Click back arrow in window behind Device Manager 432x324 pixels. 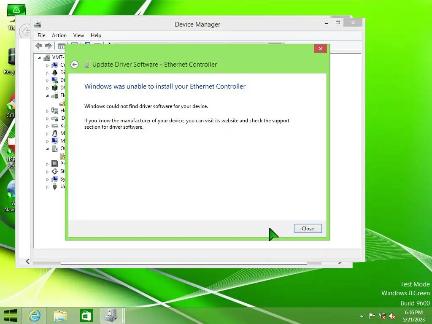pyautogui.click(x=25, y=31)
